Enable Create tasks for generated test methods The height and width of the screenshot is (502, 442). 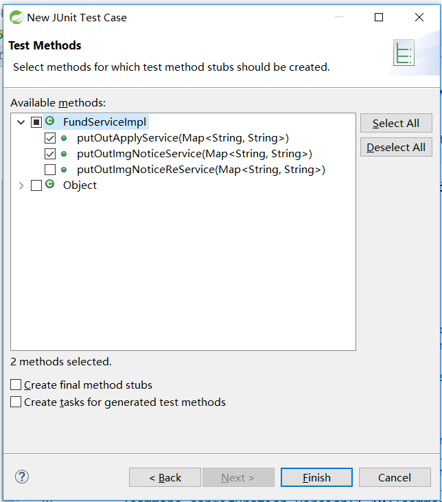click(x=16, y=402)
